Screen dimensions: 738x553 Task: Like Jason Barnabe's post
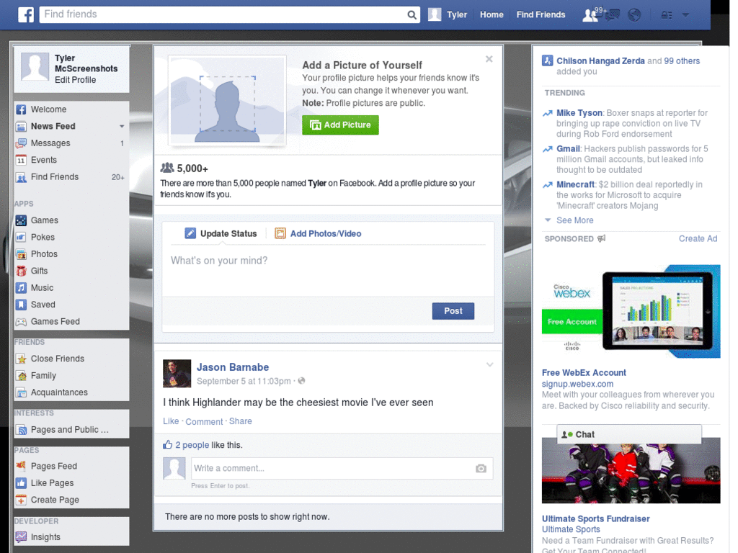[x=171, y=421]
